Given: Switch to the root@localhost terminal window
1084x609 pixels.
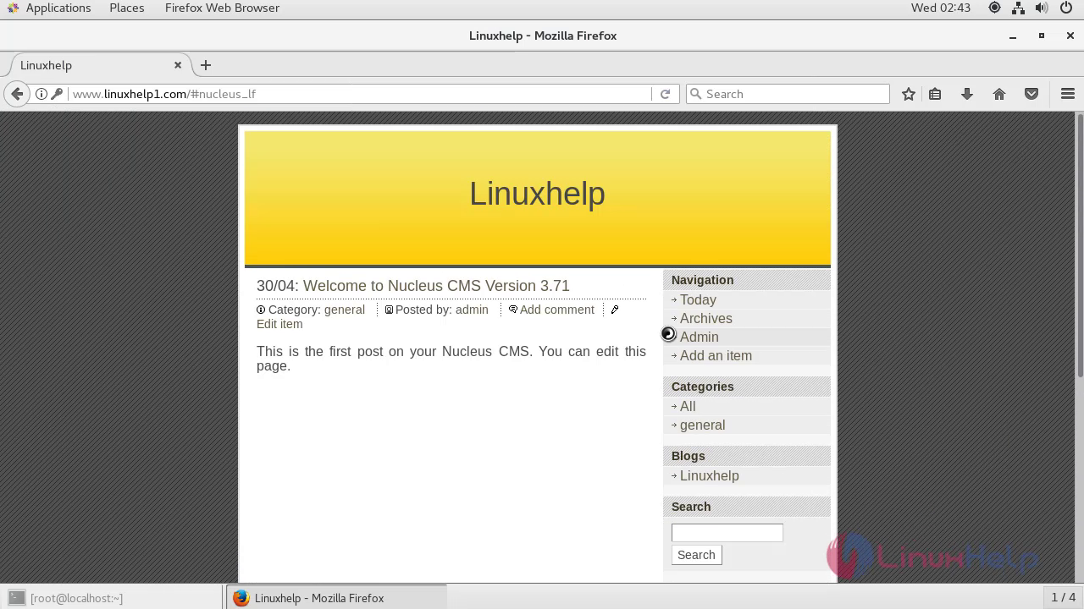Looking at the screenshot, I should click(x=112, y=598).
